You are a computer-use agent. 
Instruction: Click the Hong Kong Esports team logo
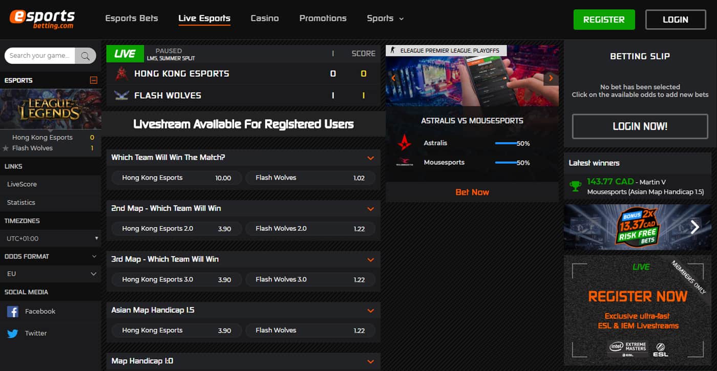coord(122,74)
